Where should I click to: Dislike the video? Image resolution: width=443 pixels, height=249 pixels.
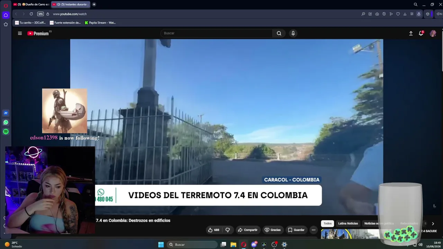228,230
